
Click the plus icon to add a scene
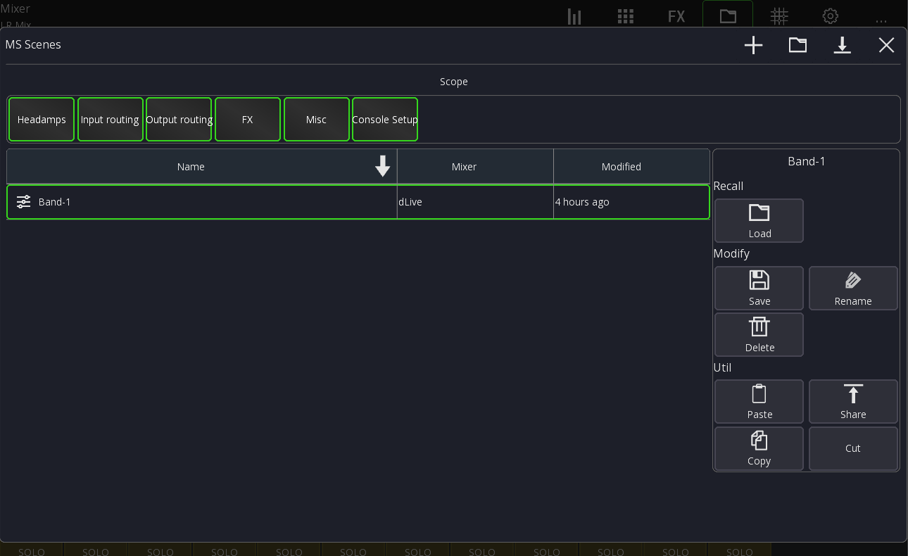point(753,46)
